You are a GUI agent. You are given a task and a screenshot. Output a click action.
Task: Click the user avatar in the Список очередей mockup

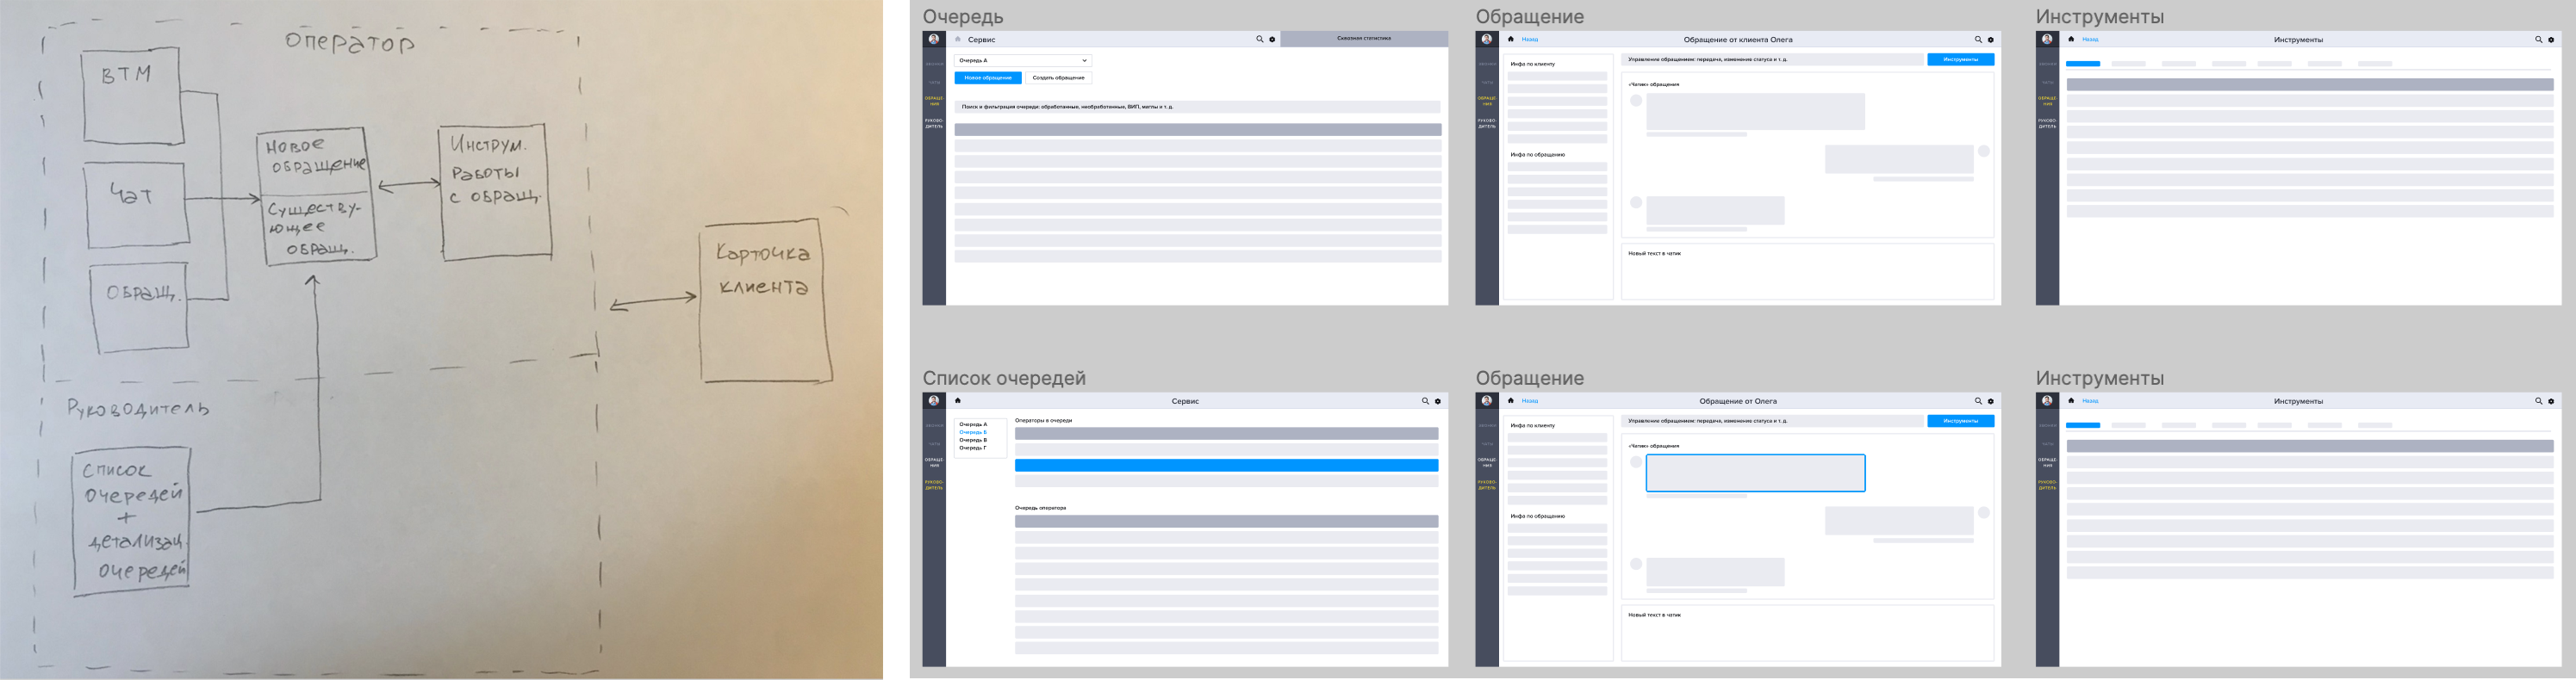(934, 400)
